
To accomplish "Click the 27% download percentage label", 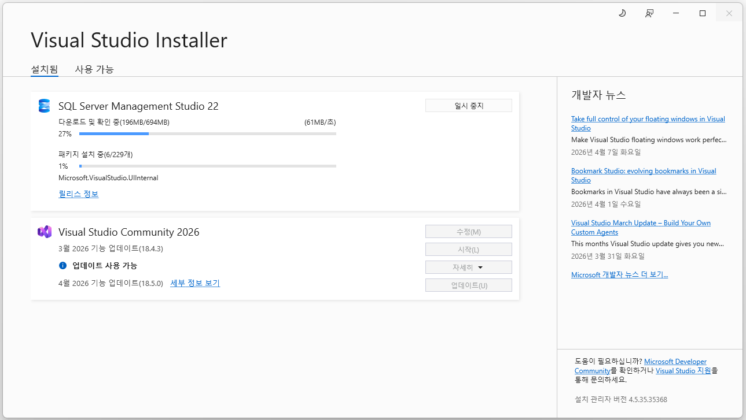I will click(x=65, y=134).
